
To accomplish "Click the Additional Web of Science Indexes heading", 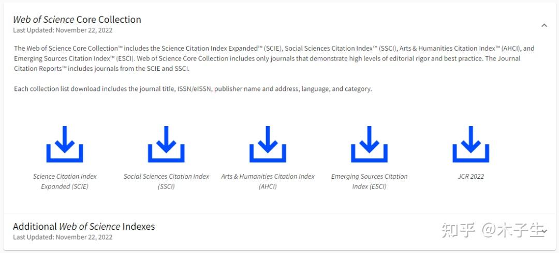I will [x=84, y=226].
